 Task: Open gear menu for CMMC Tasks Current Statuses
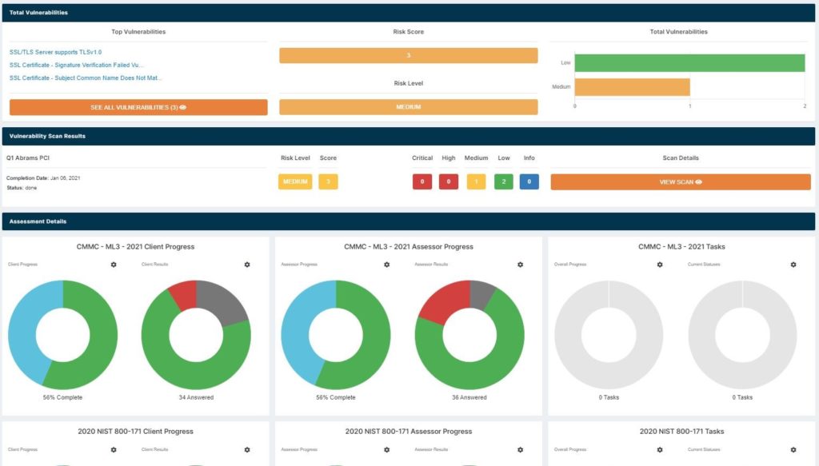point(793,265)
